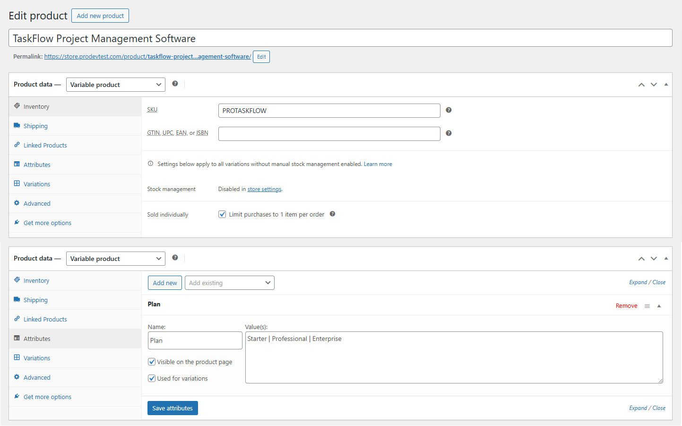Click the Add new product button
This screenshot has height=426, width=682.
coord(100,16)
